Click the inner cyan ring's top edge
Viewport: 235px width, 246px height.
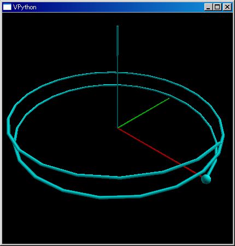coord(113,85)
